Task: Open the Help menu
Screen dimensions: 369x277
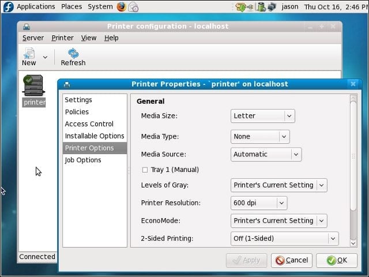Action: pyautogui.click(x=111, y=38)
